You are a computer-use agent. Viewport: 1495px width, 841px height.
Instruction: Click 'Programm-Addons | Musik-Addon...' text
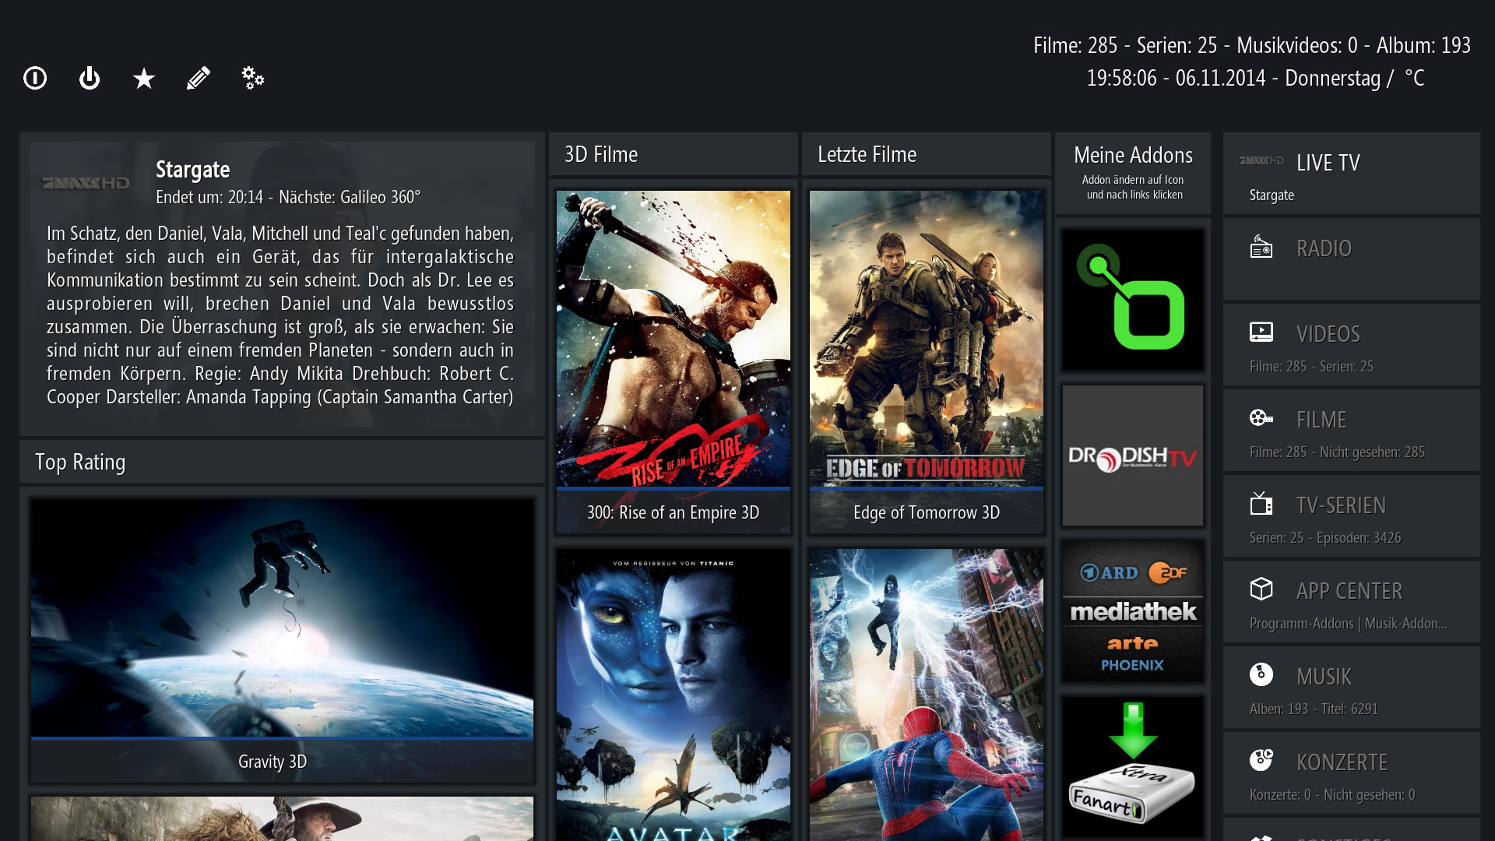point(1348,623)
